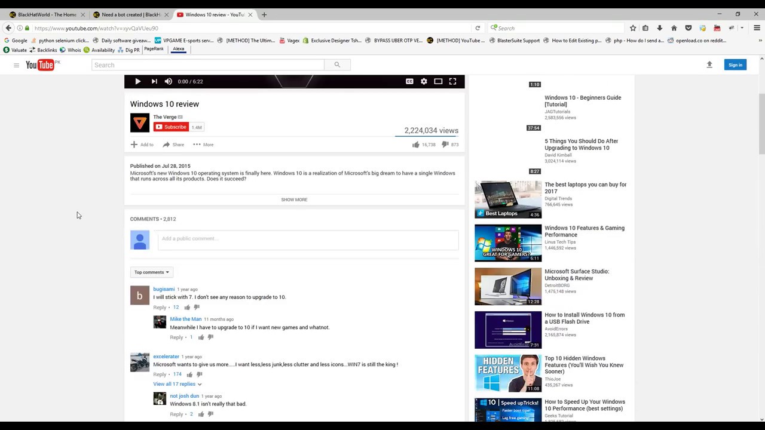The height and width of the screenshot is (430, 765).
Task: Switch to Need a bot created tab
Action: click(131, 14)
